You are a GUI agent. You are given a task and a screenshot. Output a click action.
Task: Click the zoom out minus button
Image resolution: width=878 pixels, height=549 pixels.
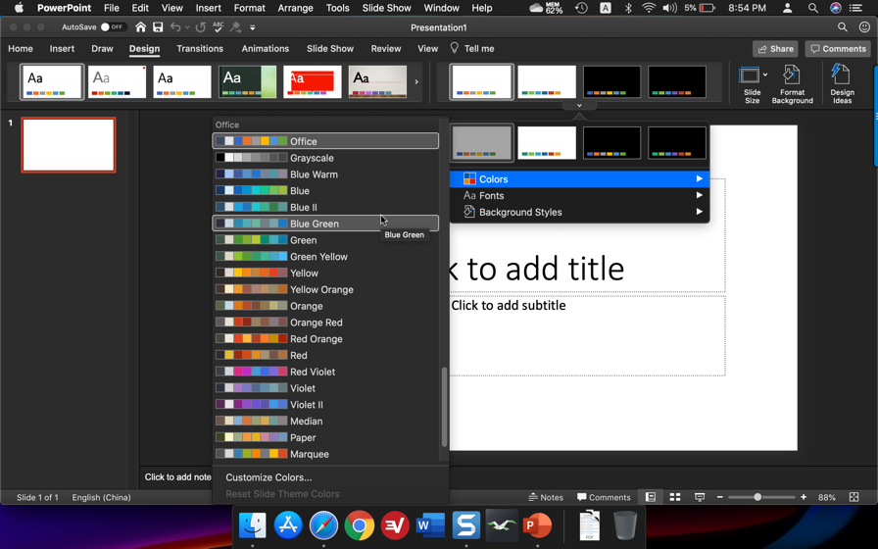click(720, 497)
